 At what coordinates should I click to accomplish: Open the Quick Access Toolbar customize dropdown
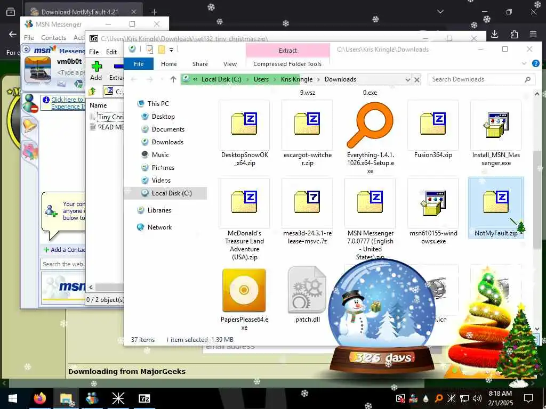click(171, 50)
